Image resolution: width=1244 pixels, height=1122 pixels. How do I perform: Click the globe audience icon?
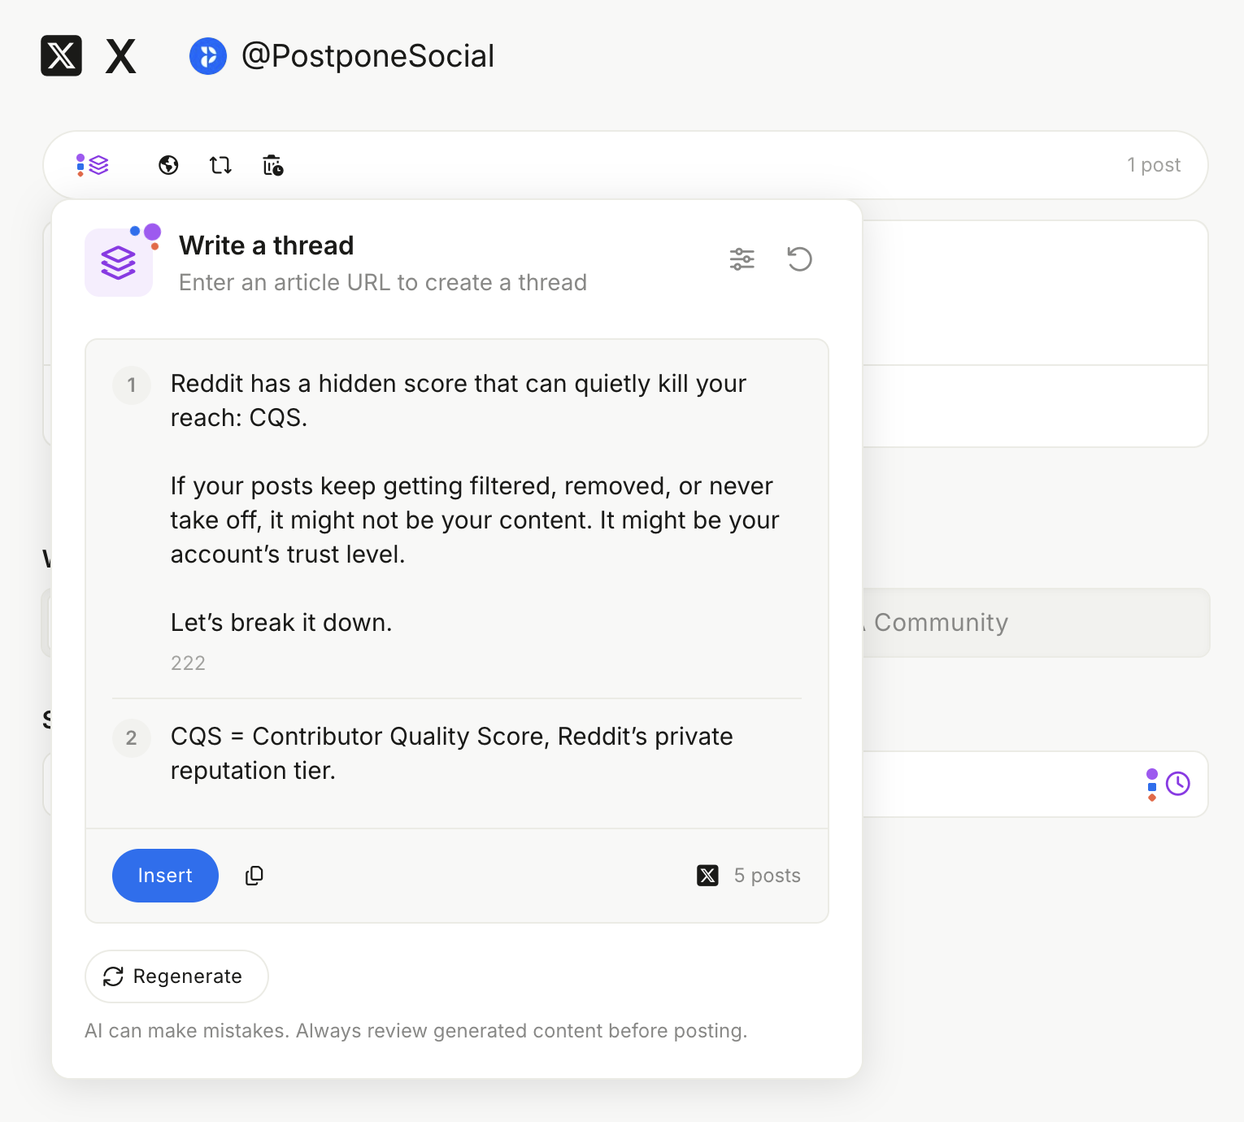click(x=168, y=165)
